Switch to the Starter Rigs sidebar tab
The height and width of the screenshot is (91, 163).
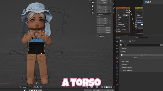(x=114, y=10)
